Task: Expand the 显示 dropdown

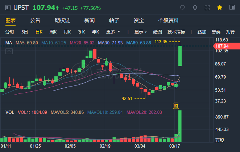Action: (x=141, y=32)
